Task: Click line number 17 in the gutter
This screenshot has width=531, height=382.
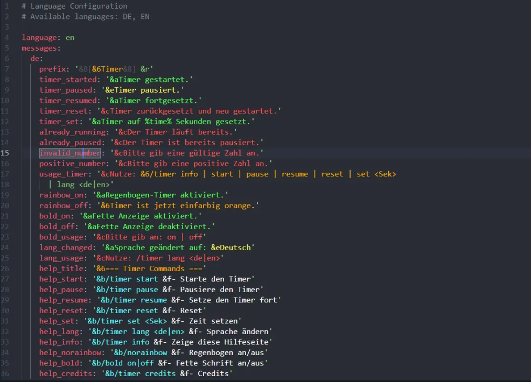Action: pos(5,174)
